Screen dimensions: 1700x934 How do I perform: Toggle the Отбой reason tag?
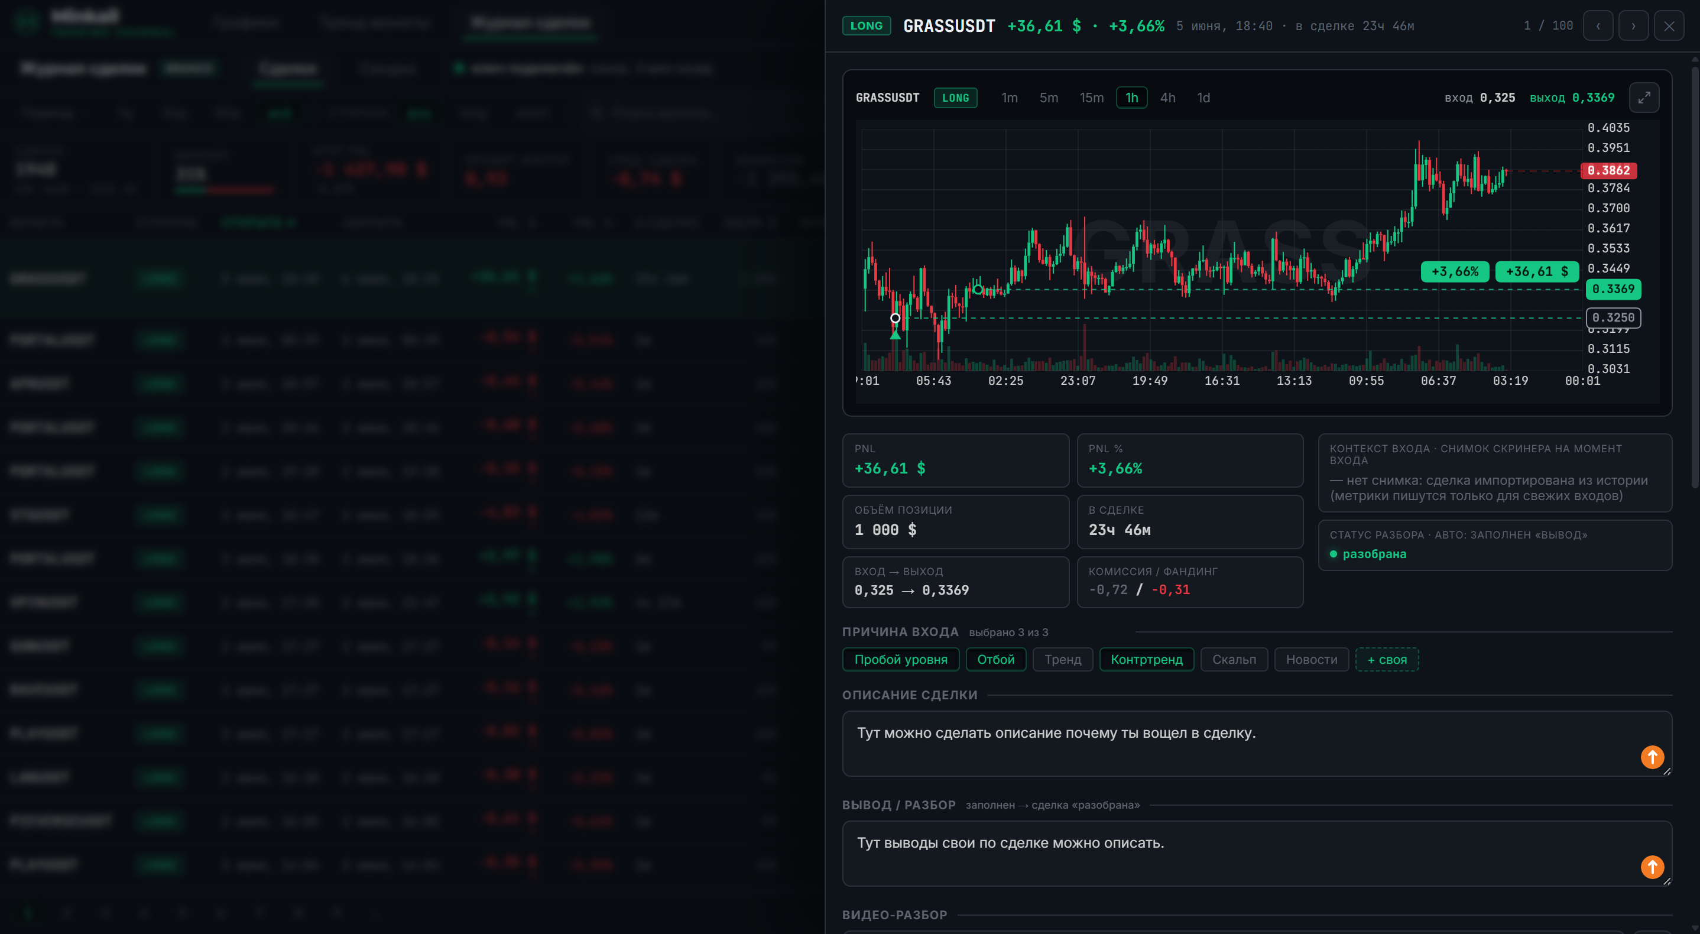pos(996,659)
